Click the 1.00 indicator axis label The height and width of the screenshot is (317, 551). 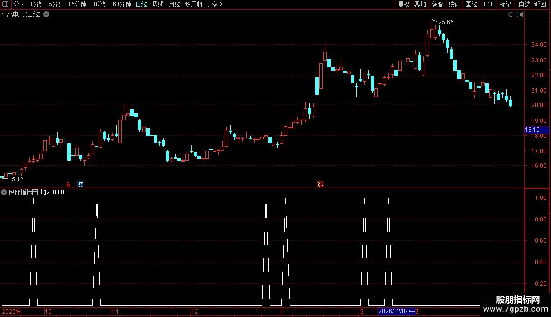tap(540, 198)
